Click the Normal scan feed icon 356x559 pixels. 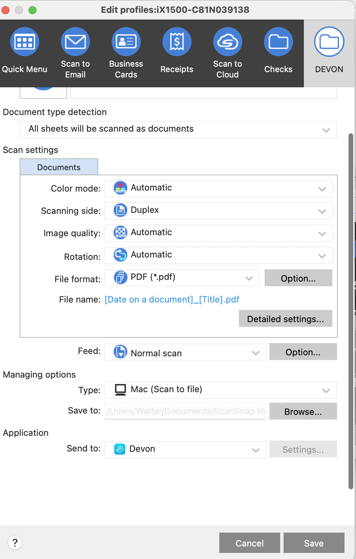(x=120, y=352)
